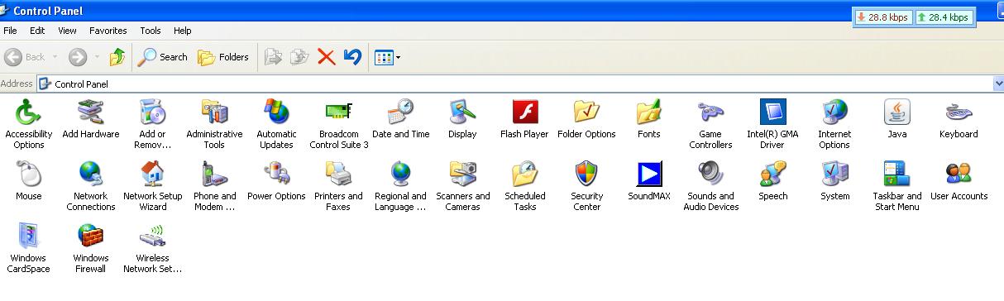
Task: Open the Edit menu
Action: click(37, 31)
